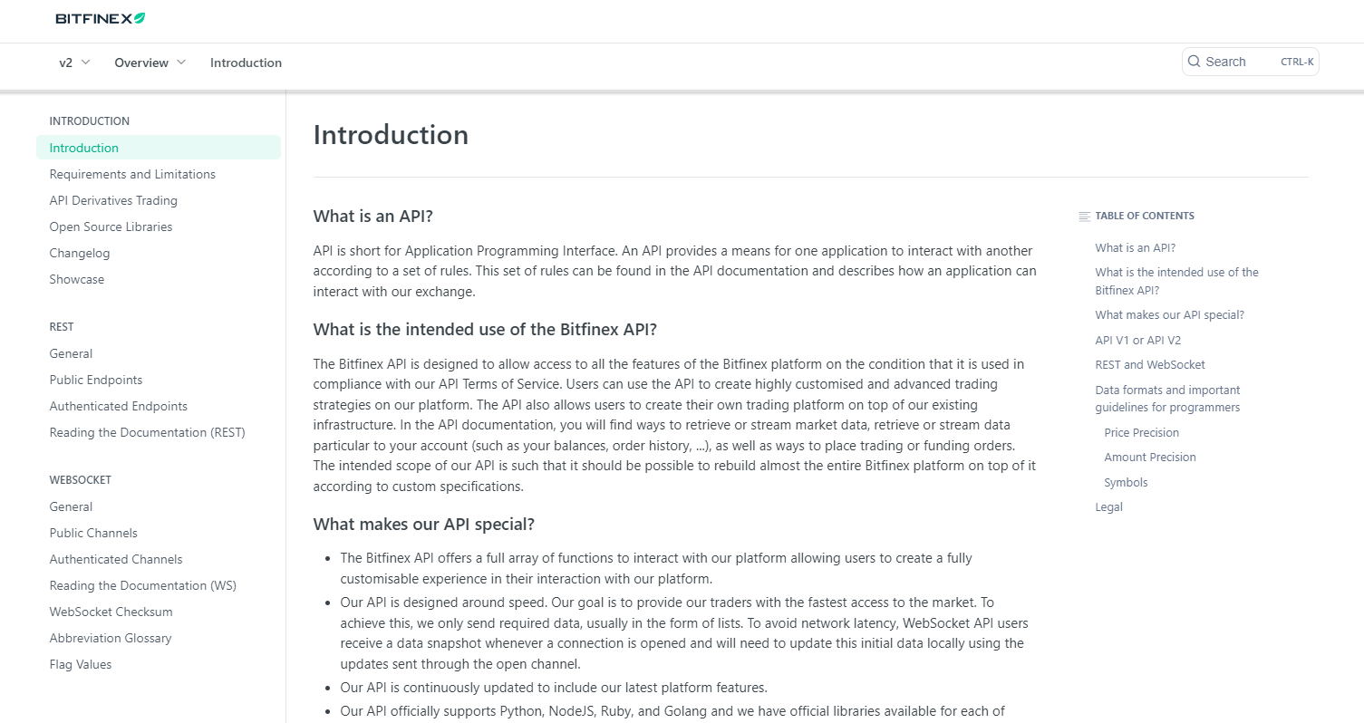Open the Abbreviation Glossary
1364x723 pixels.
pyautogui.click(x=110, y=638)
